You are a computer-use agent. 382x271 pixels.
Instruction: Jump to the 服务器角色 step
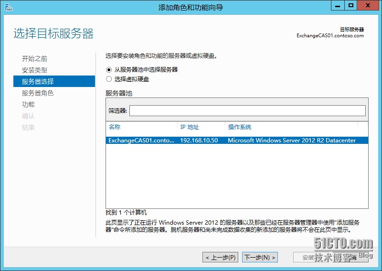point(38,93)
